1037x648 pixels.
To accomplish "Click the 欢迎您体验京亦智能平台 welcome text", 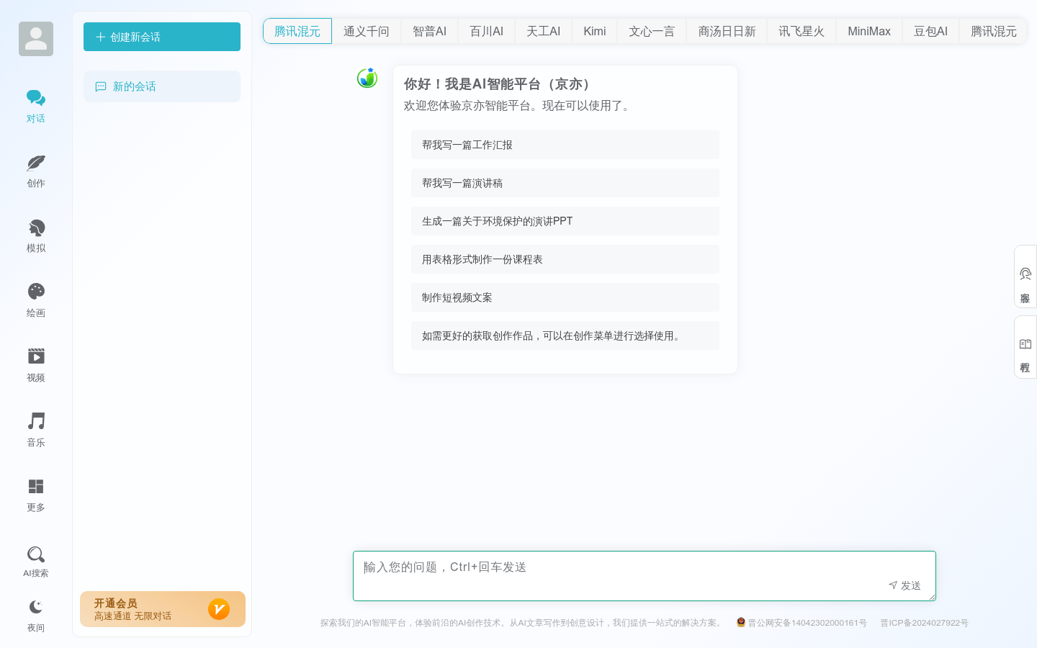I will coord(518,106).
